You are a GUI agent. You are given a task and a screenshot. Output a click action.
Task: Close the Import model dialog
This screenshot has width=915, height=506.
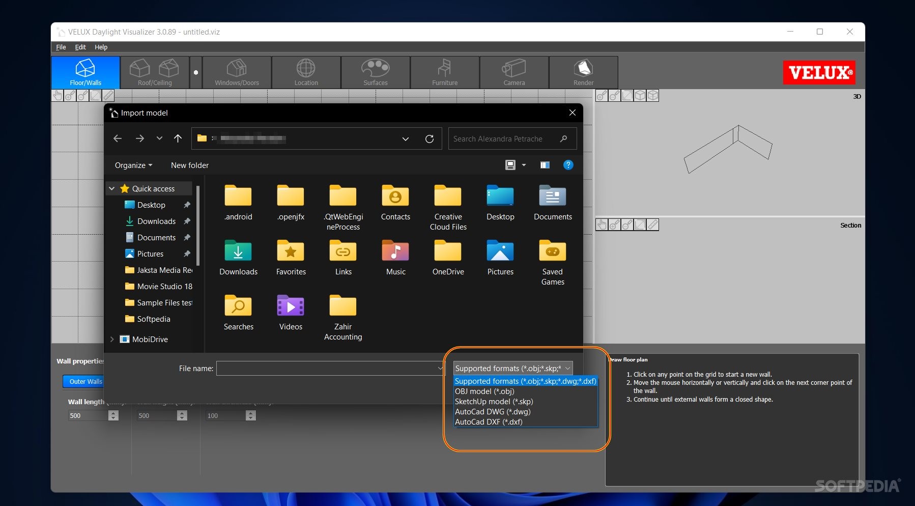click(573, 113)
